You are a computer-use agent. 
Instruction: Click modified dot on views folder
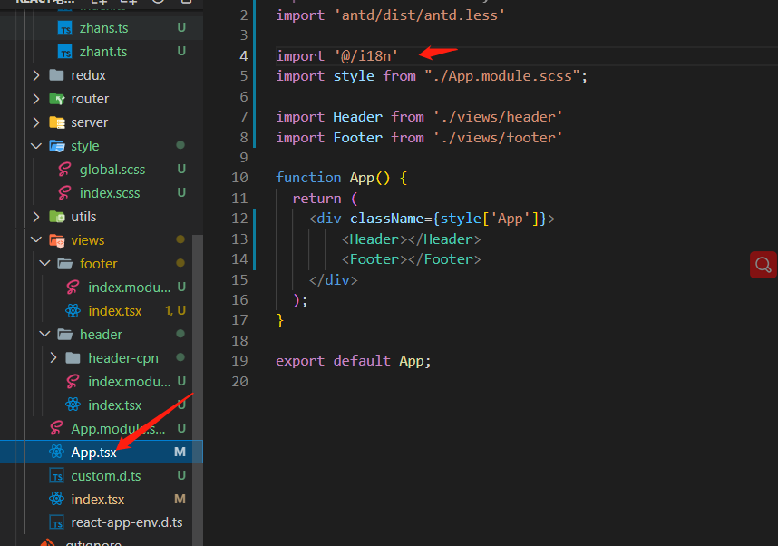(x=180, y=239)
